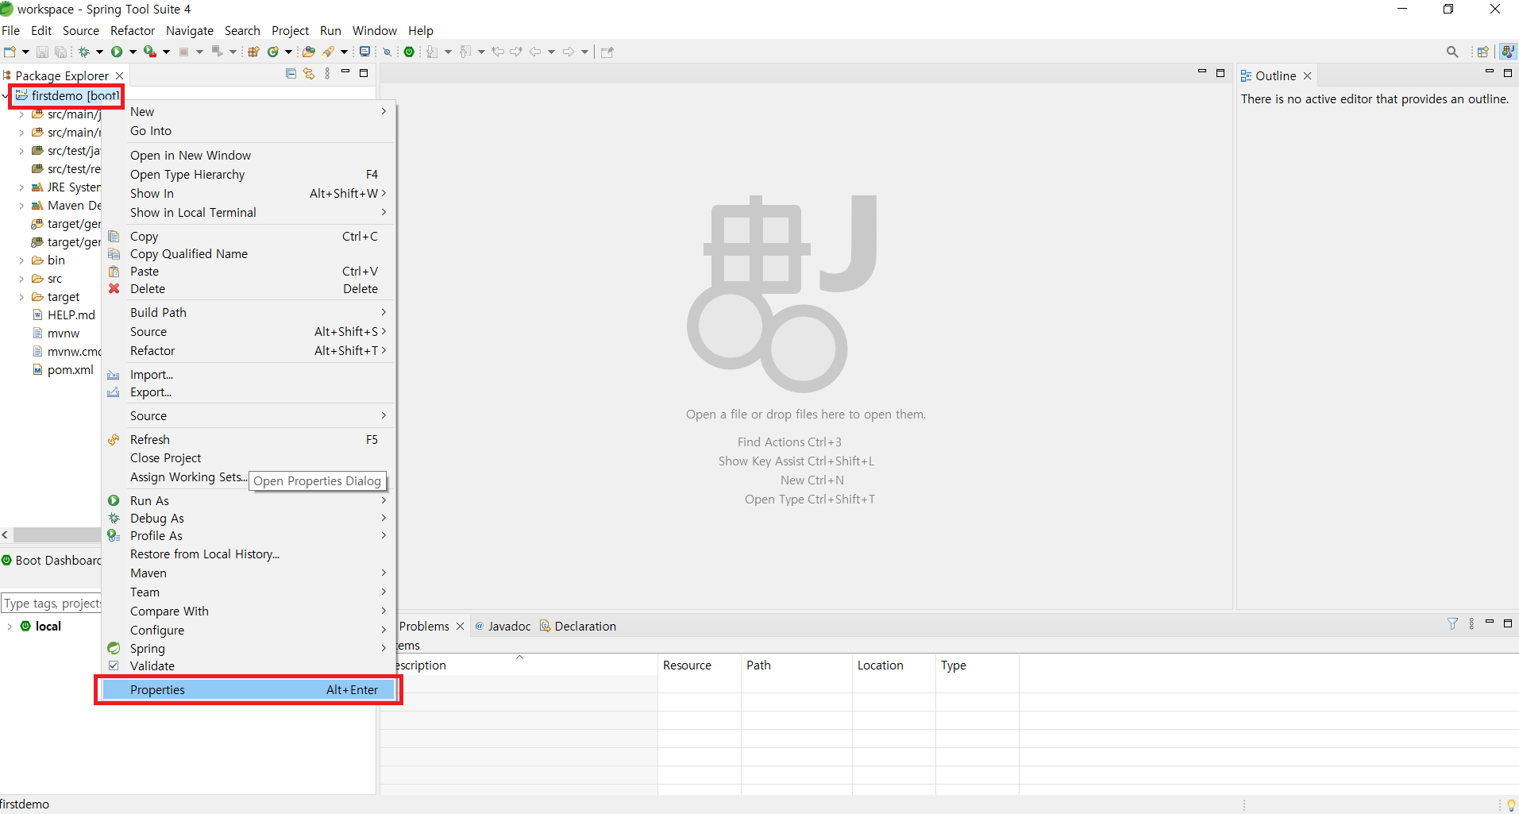
Task: Switch to the Declaration tab
Action: (x=578, y=626)
